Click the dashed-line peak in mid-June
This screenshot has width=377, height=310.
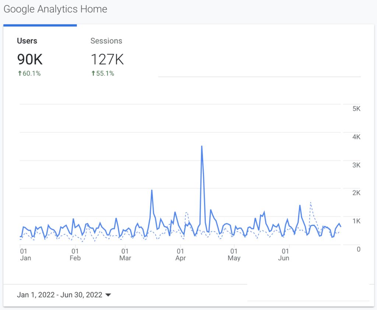[x=311, y=203]
